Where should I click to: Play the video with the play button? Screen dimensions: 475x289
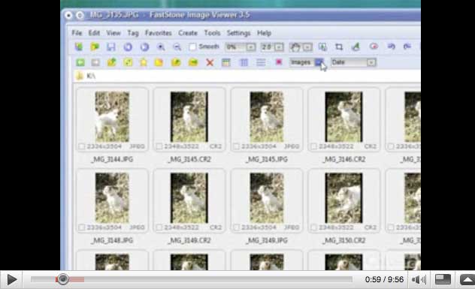(11, 280)
